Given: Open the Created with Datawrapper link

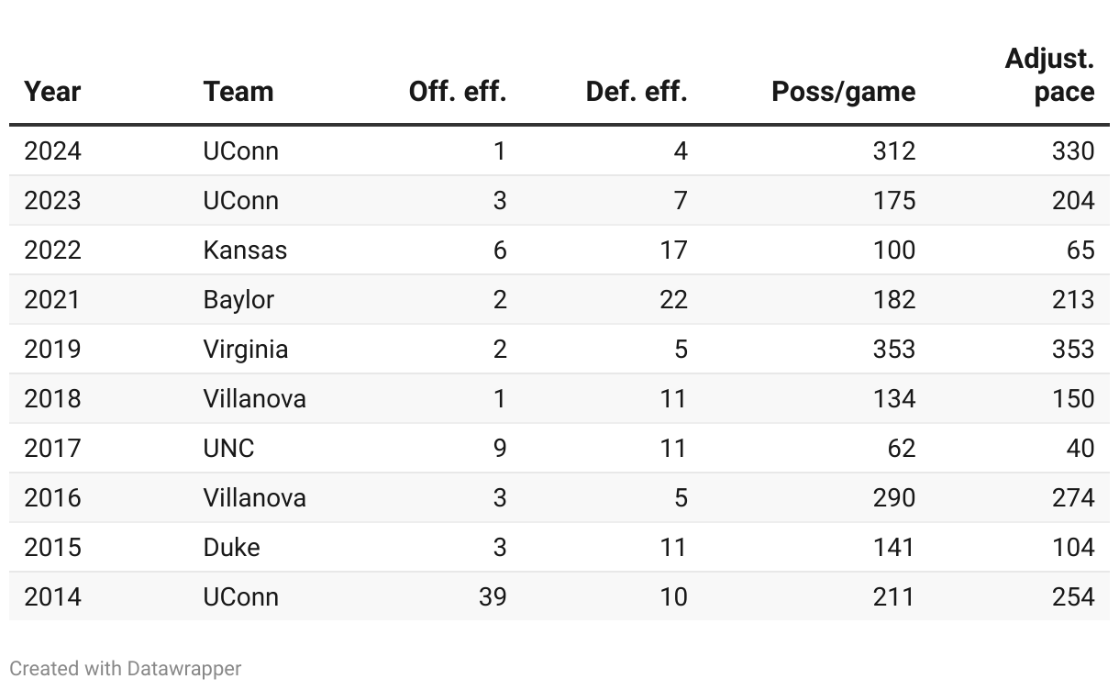Looking at the screenshot, I should pos(126,669).
